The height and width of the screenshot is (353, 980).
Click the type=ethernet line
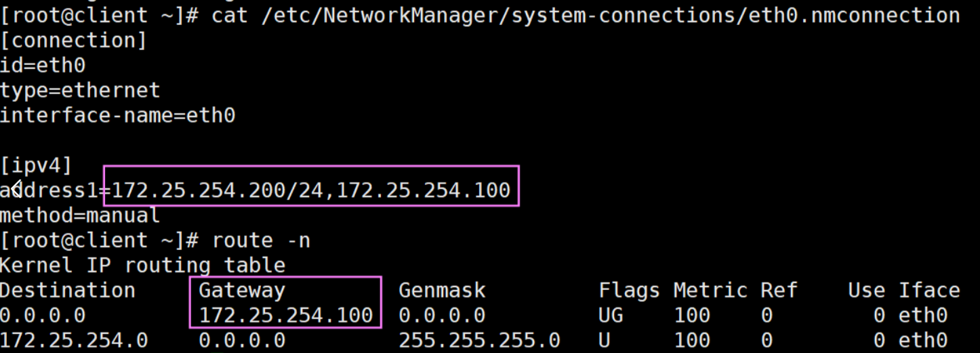80,90
